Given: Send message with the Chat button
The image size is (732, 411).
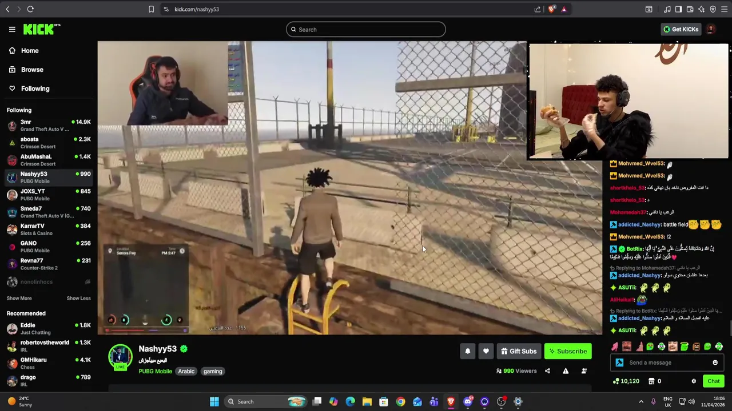Looking at the screenshot, I should click(x=713, y=381).
